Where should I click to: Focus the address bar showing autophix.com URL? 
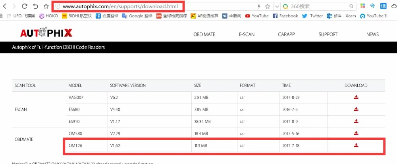click(120, 7)
